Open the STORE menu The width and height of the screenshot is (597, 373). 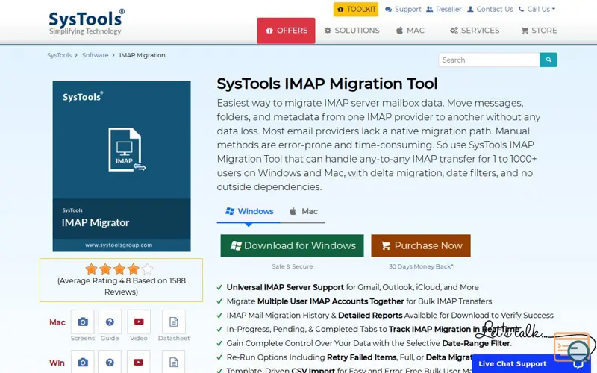click(x=539, y=31)
